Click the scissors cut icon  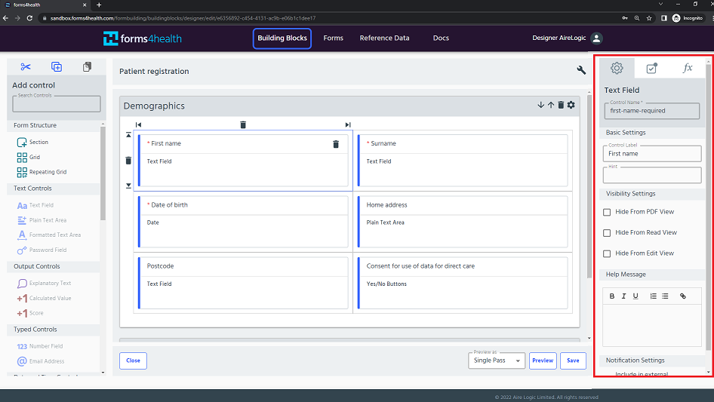click(26, 67)
